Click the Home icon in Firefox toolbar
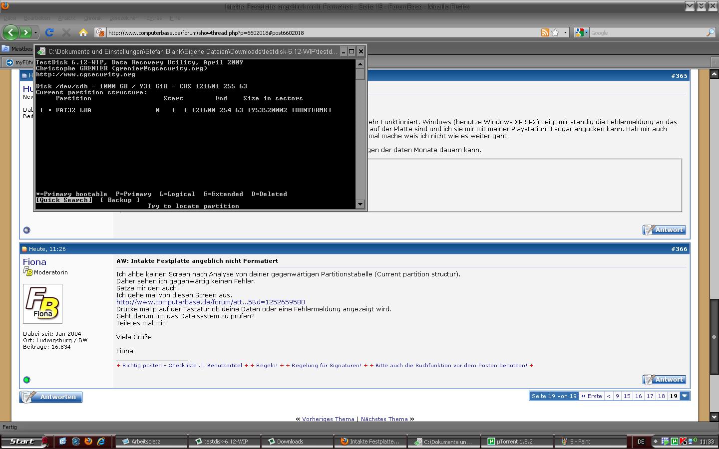The width and height of the screenshot is (719, 449). 83,32
